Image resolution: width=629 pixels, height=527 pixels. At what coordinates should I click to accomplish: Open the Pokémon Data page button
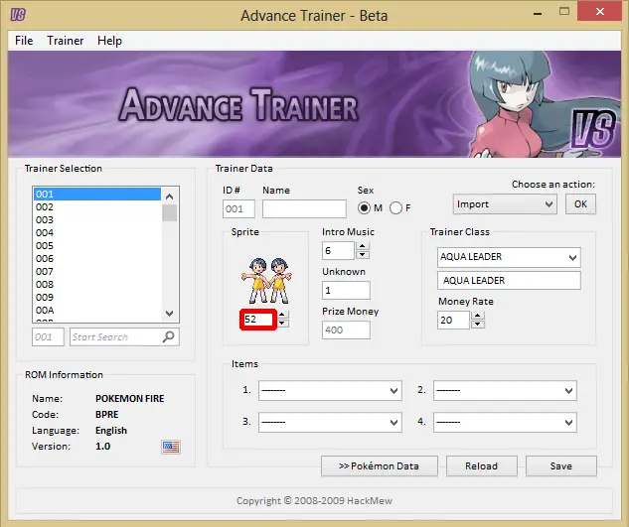tap(379, 466)
